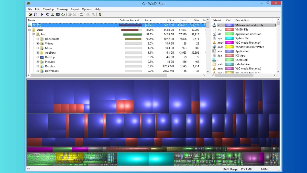Click the 507.7 GB size value
307x173 pixels.
pyautogui.click(x=169, y=39)
